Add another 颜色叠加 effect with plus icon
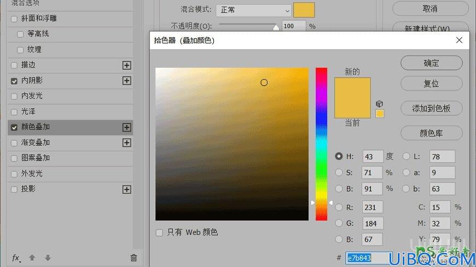 coord(126,127)
